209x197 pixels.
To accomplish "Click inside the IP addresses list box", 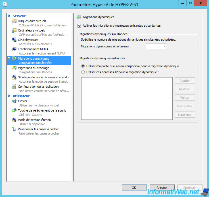I will (x=127, y=98).
